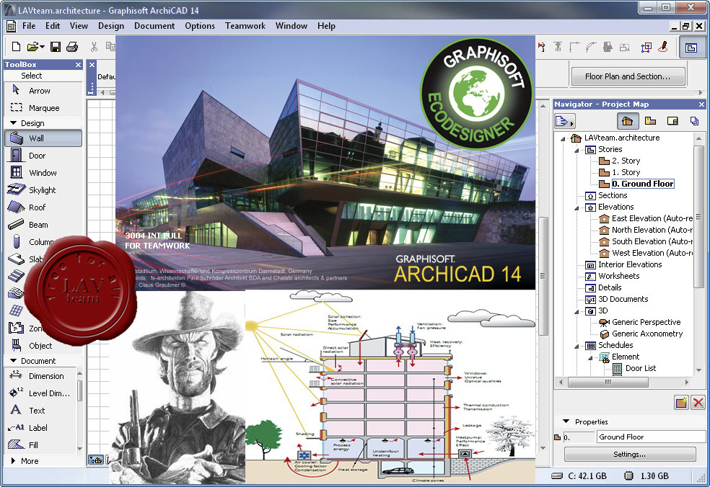Toggle the Project Map view button

tap(628, 121)
